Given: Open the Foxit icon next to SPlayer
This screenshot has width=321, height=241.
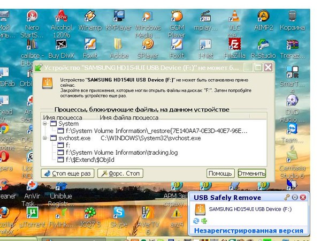Looking at the screenshot, I should click(177, 49).
